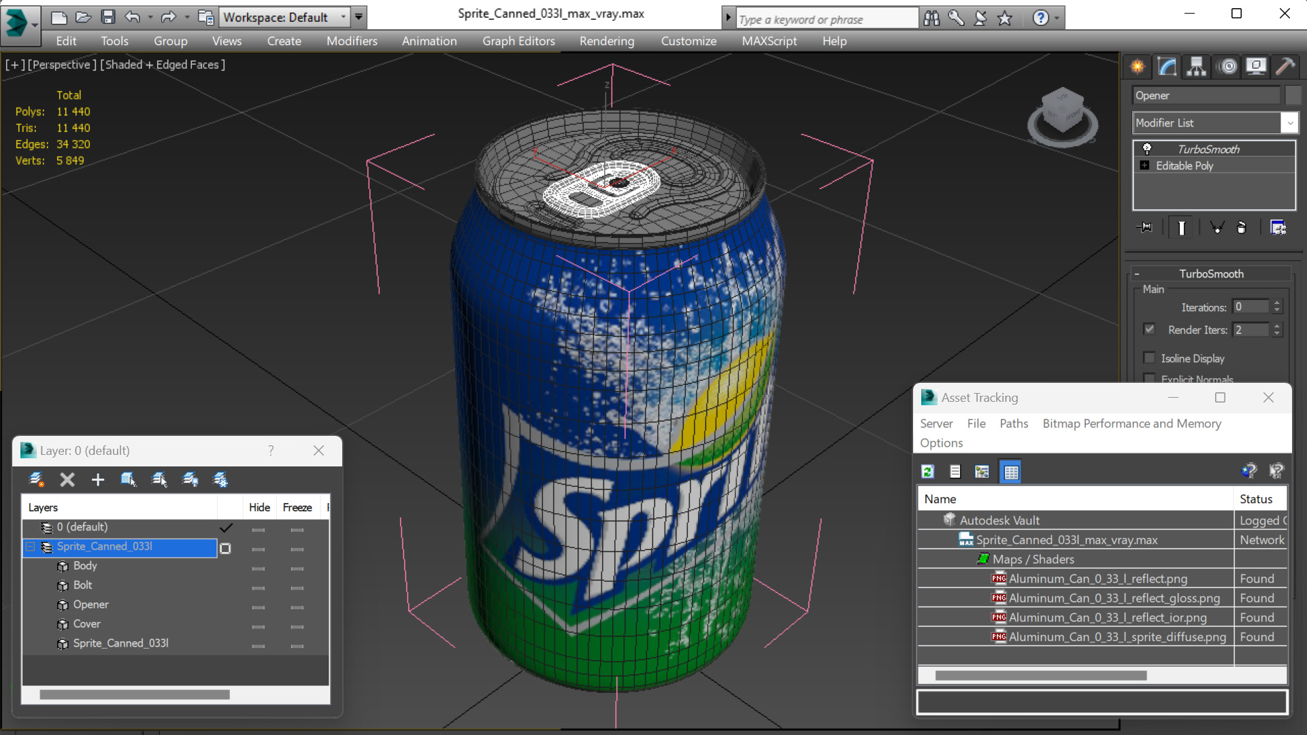Viewport: 1307px width, 735px height.
Task: Open the Workspace: Default dropdown
Action: point(343,17)
